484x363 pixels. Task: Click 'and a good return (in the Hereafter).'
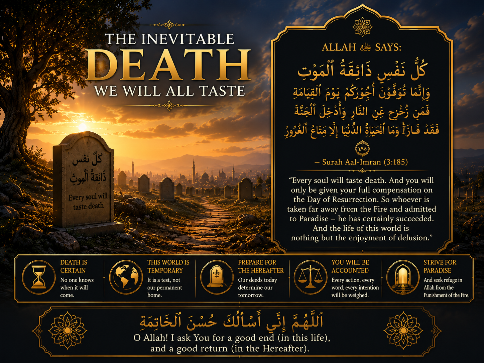[x=230, y=349]
